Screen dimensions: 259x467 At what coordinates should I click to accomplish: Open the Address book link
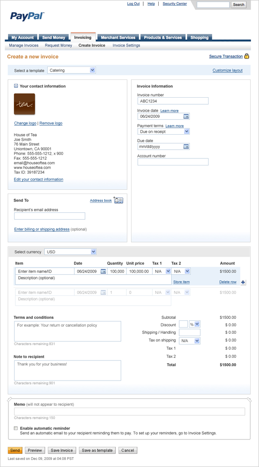(x=101, y=201)
